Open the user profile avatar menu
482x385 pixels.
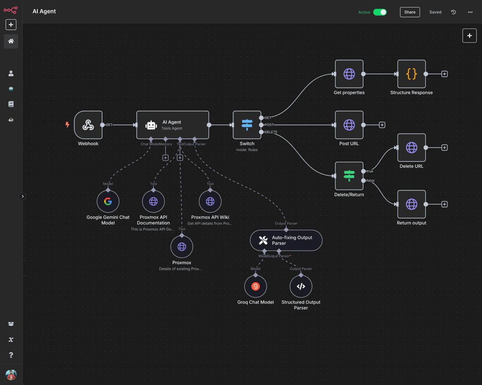11,375
